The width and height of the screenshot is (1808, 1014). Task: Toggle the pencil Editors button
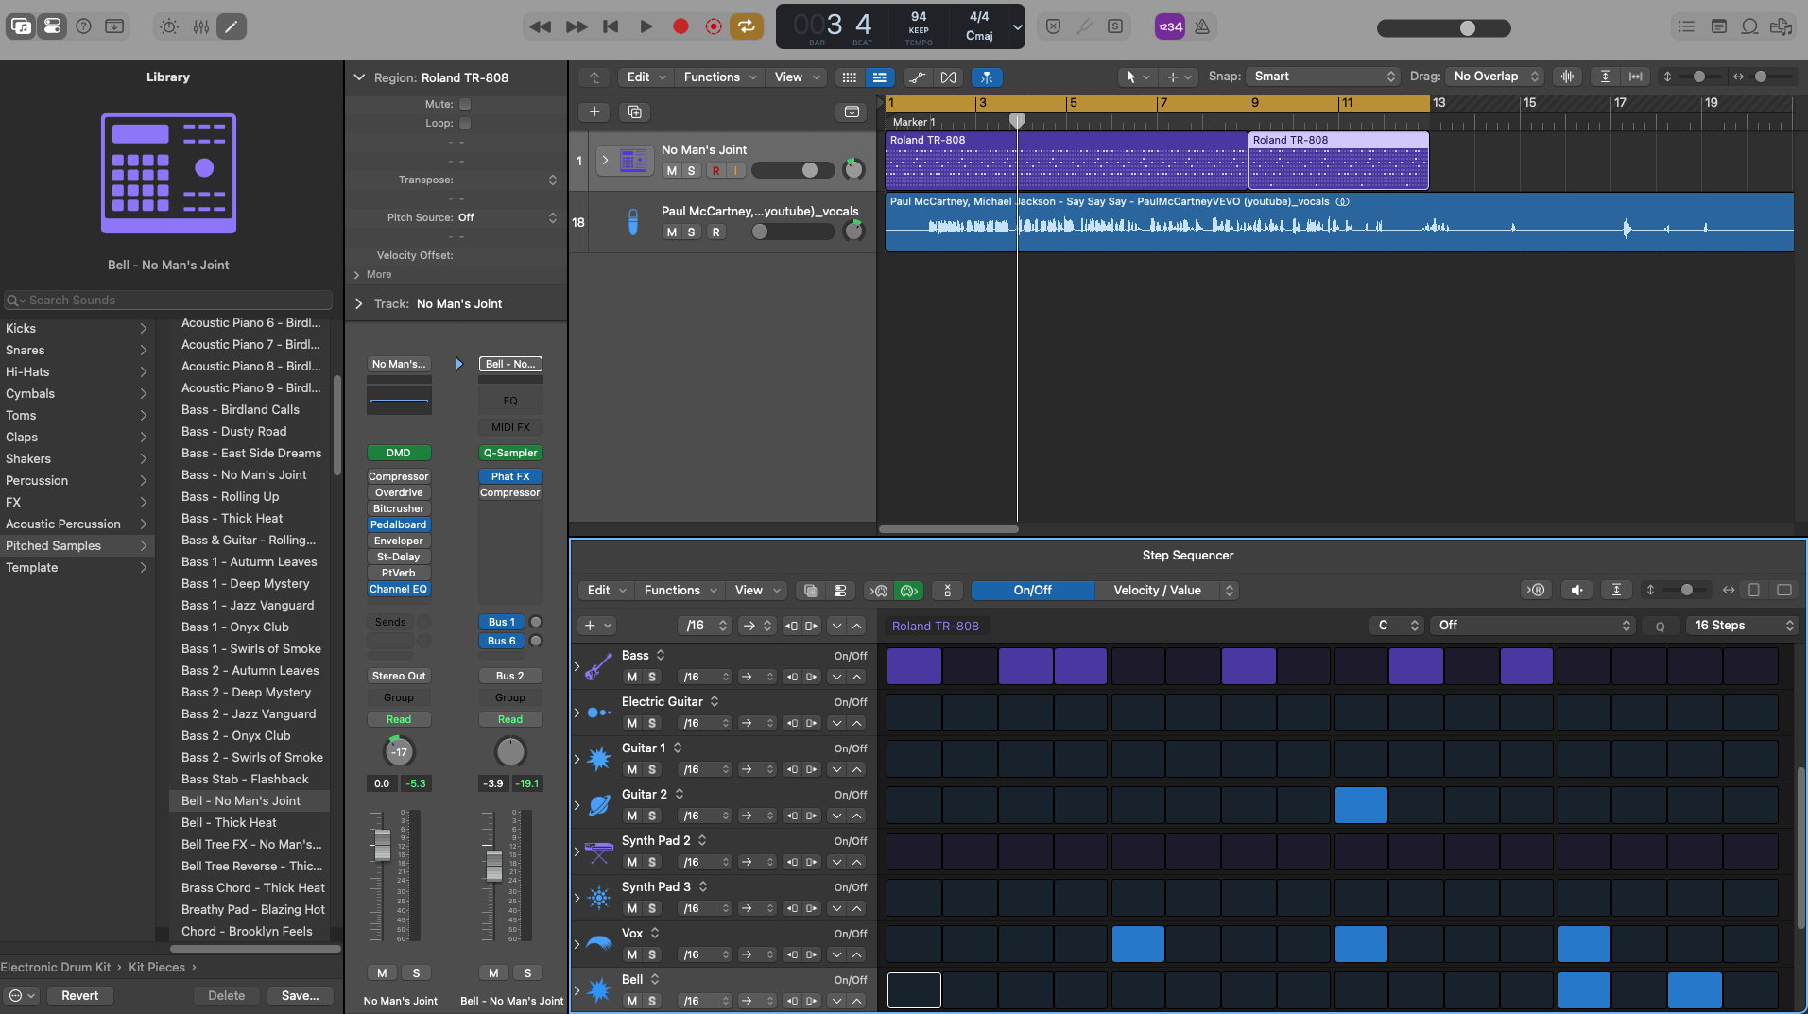coord(232,26)
